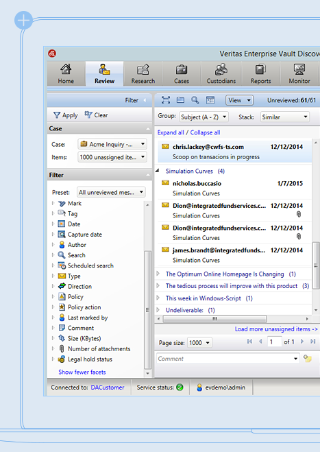Click the Comment input box

pos(227,359)
